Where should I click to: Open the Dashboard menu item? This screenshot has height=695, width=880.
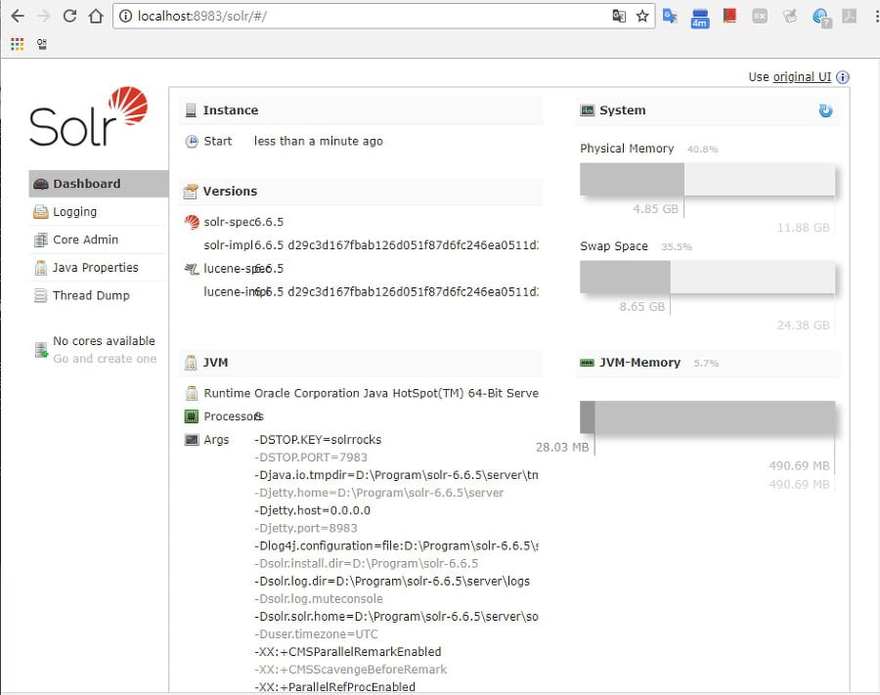click(86, 184)
